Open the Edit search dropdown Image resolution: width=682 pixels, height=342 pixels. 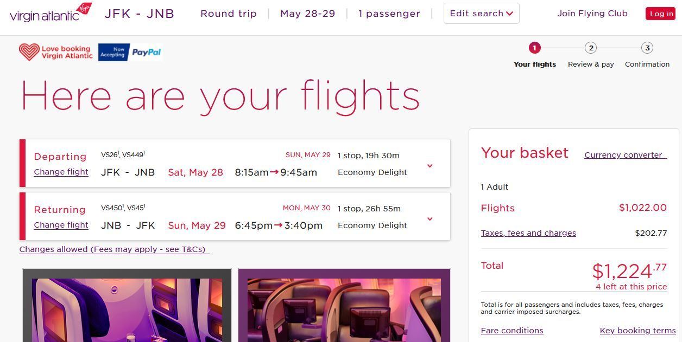pyautogui.click(x=482, y=14)
